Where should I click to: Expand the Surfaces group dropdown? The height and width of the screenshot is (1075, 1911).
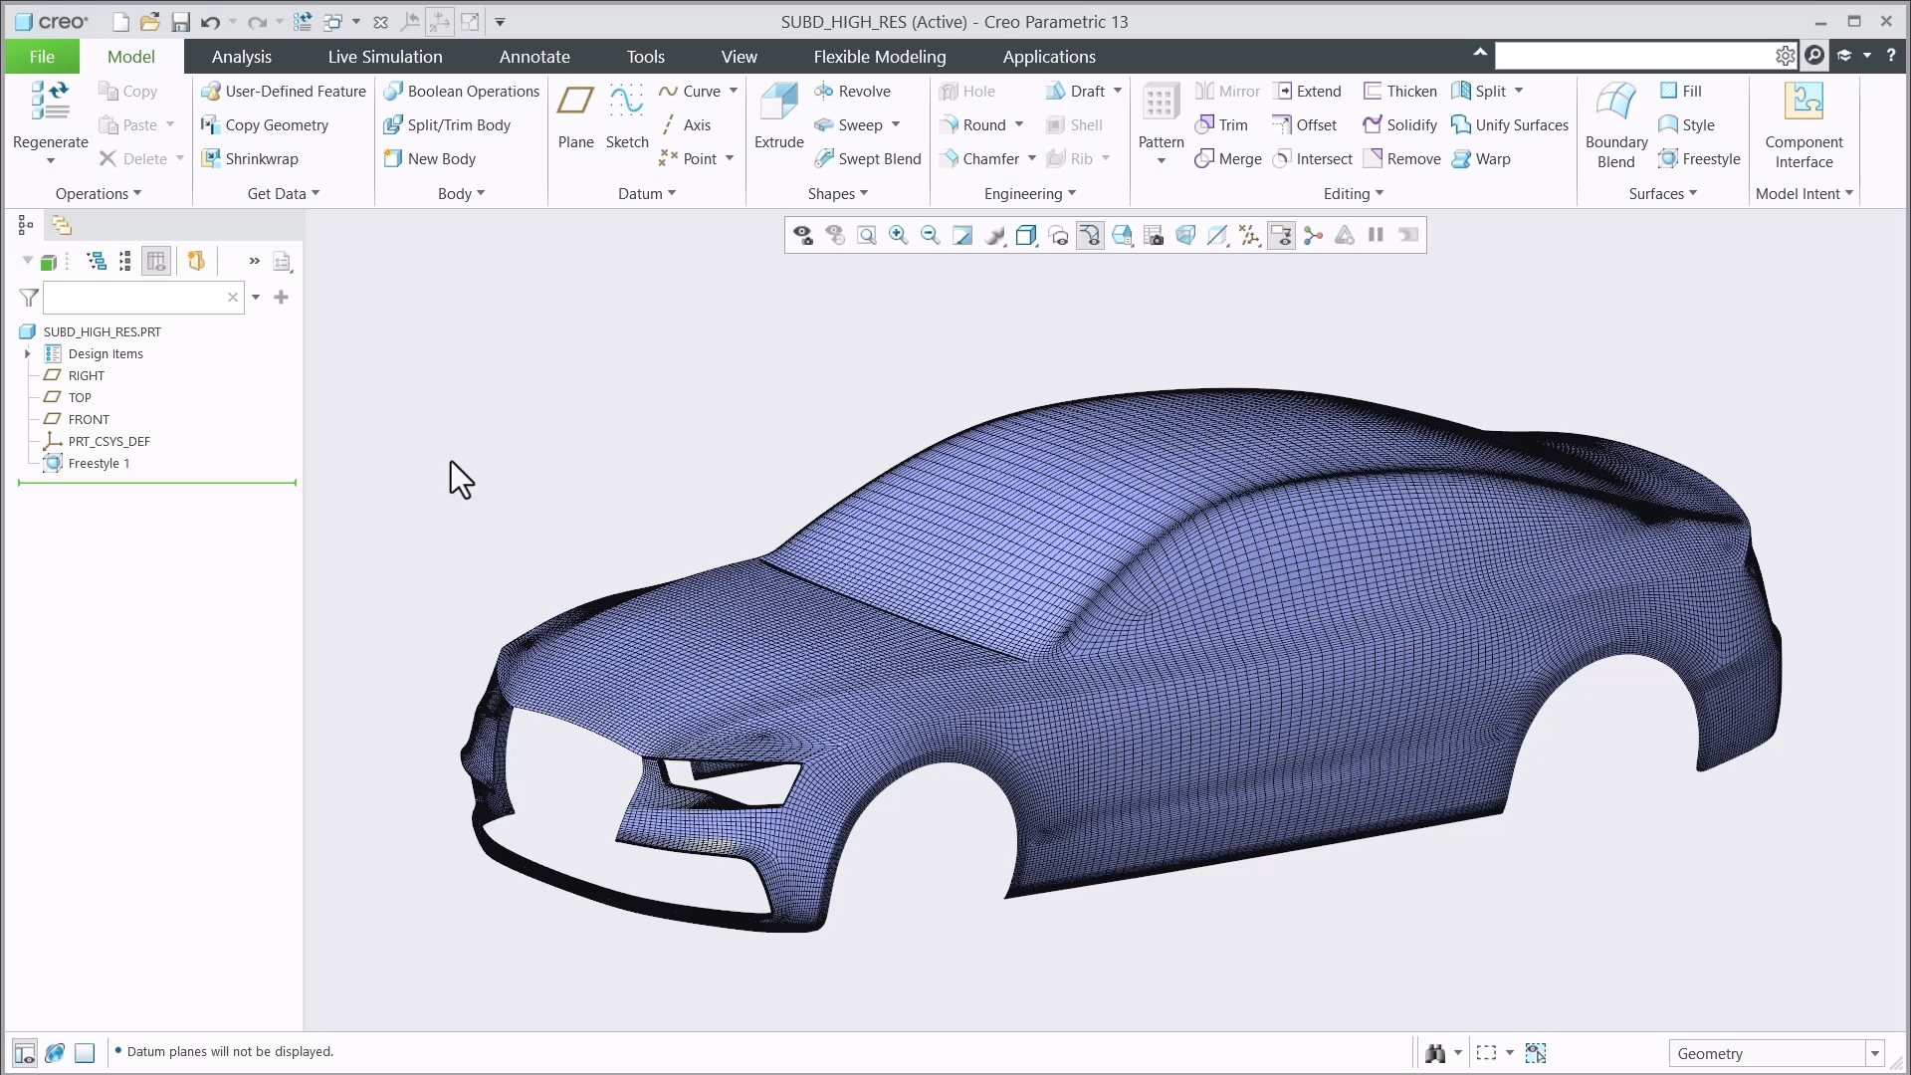[1663, 194]
